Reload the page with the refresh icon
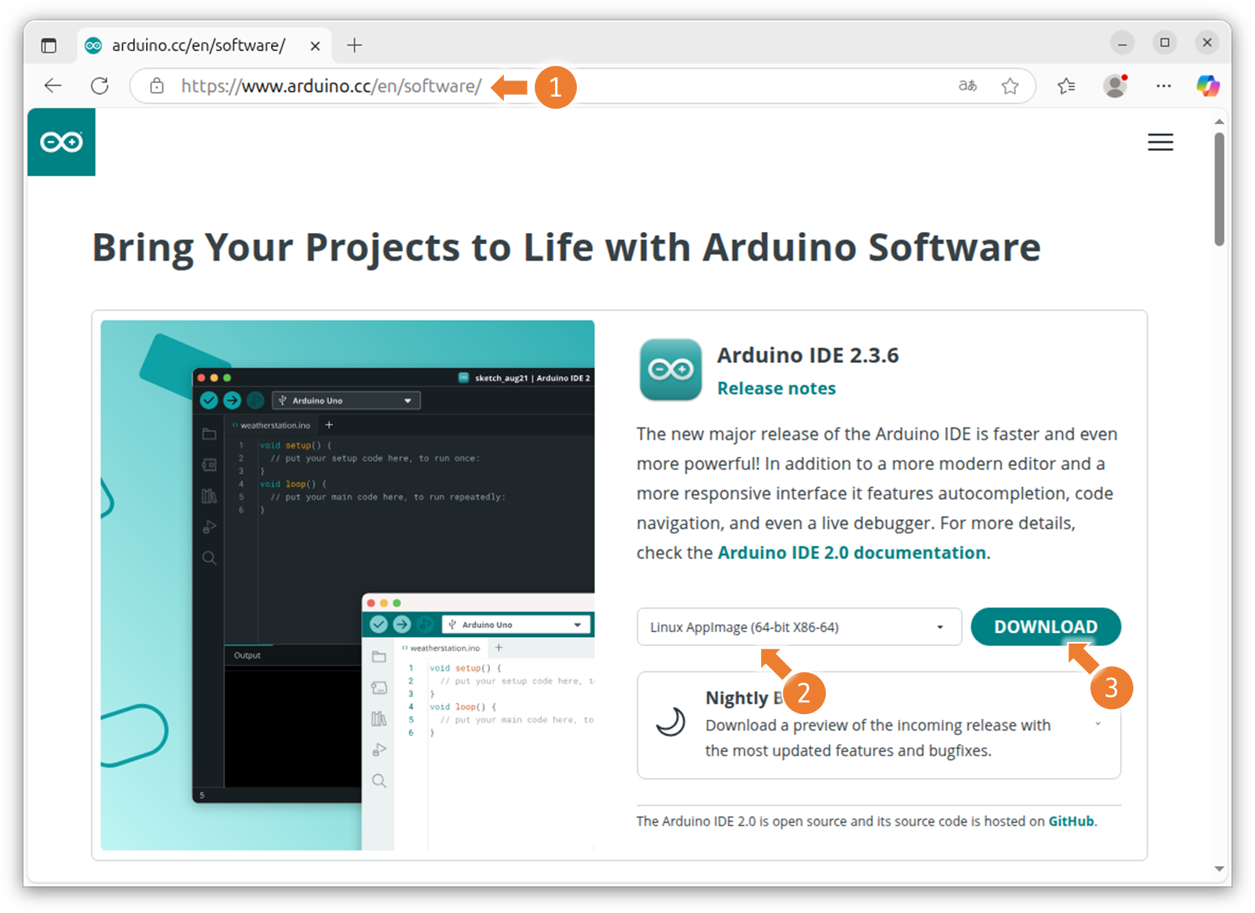 point(100,86)
